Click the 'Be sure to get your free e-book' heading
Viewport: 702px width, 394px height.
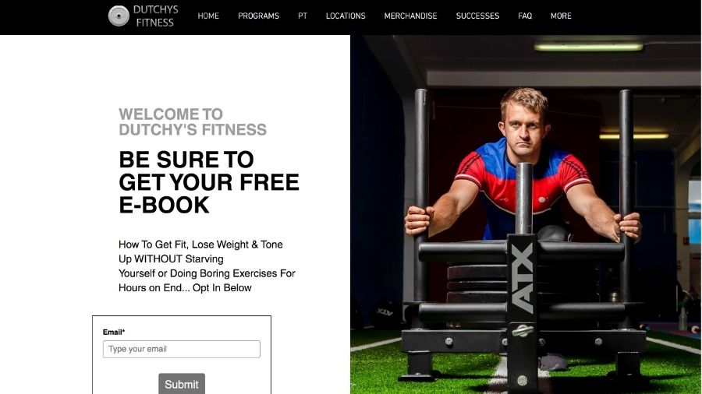pyautogui.click(x=208, y=182)
